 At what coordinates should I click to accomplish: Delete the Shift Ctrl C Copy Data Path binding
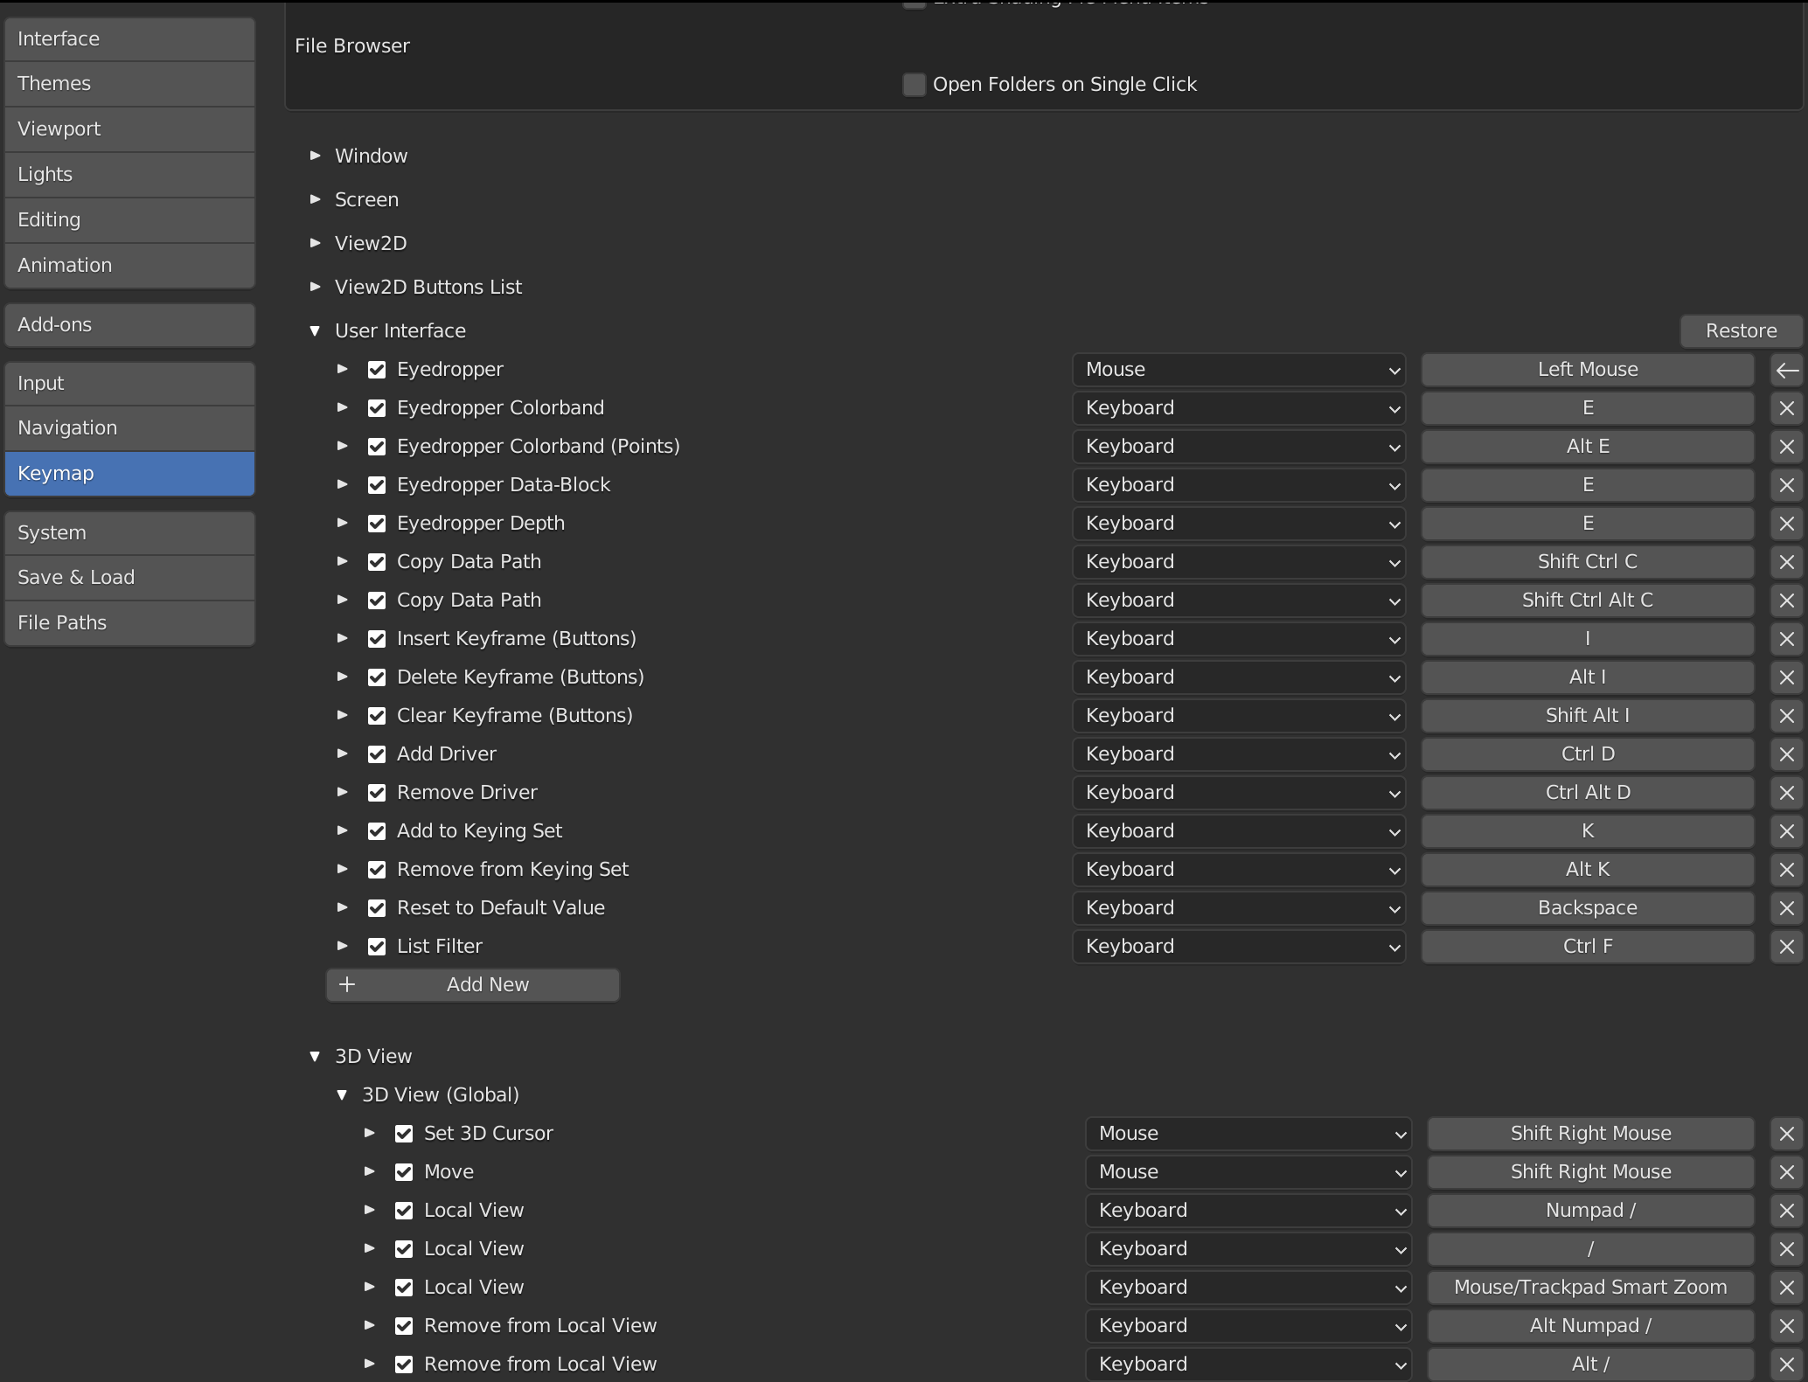(x=1788, y=562)
